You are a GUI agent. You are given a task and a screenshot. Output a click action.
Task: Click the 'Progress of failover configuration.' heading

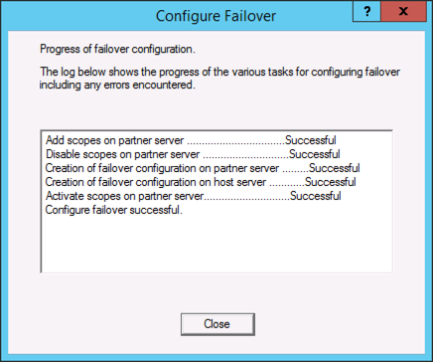tap(117, 49)
